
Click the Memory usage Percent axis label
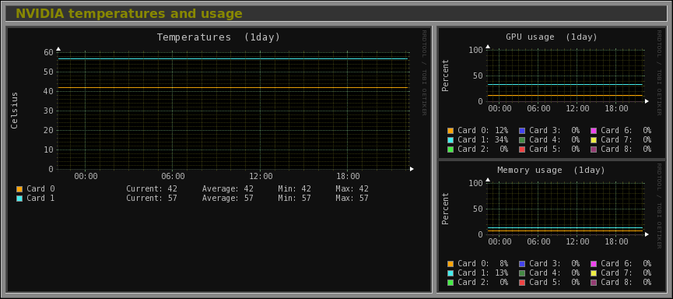click(x=446, y=209)
